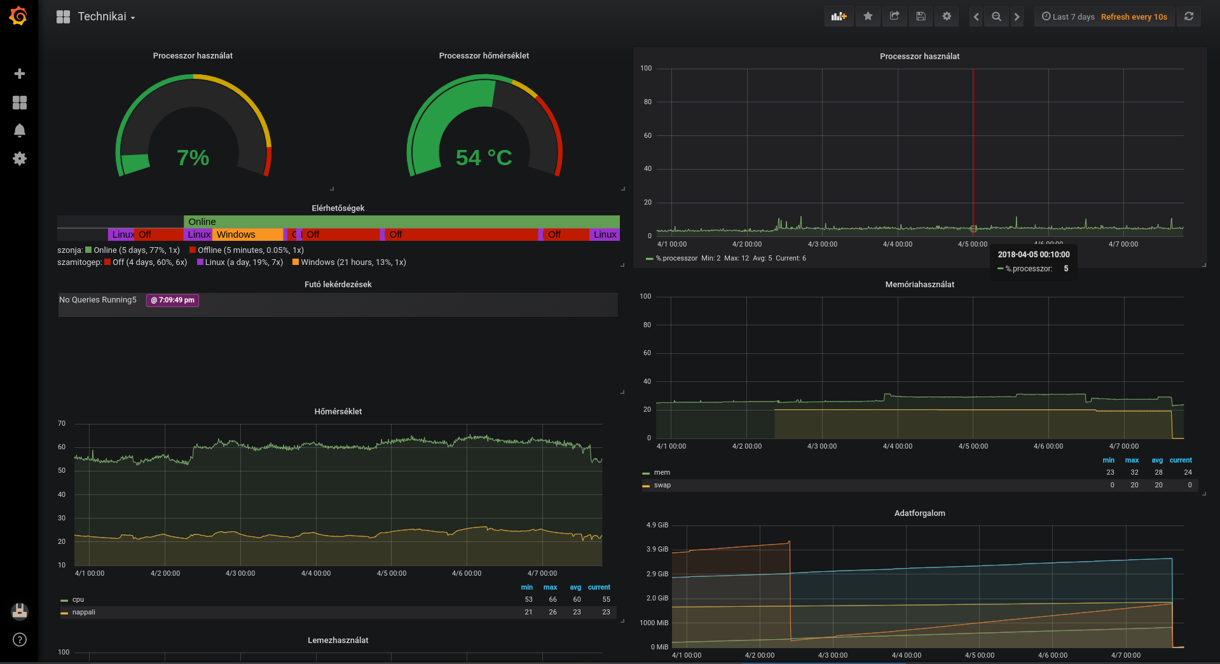The image size is (1220, 664).
Task: Star the dashboard as favorite
Action: point(868,17)
